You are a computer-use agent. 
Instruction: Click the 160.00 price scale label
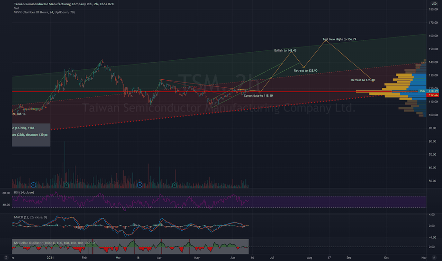(433, 36)
